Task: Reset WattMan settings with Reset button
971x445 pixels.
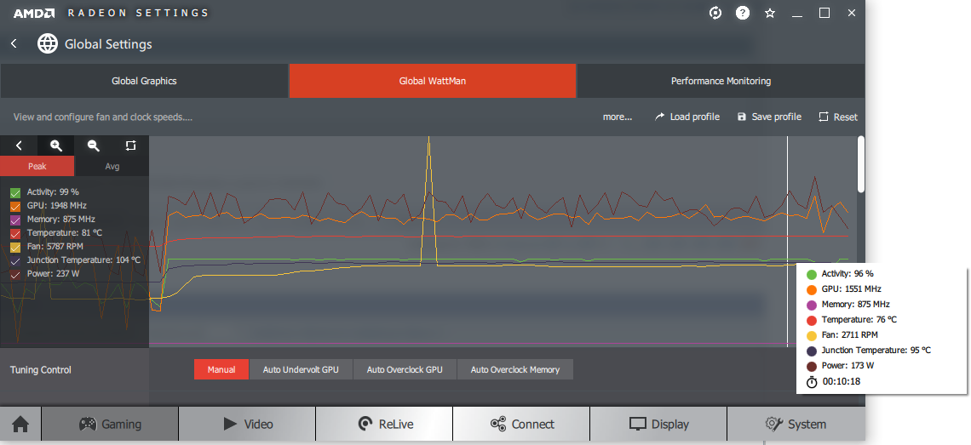Action: click(x=838, y=117)
